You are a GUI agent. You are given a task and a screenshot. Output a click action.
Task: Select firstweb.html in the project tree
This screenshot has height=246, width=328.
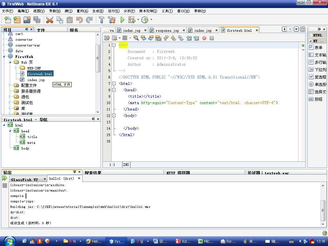[40, 74]
